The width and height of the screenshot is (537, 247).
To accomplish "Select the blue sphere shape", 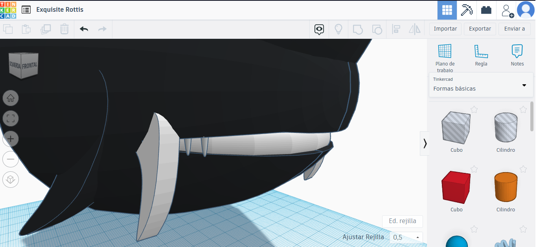I will [457, 242].
